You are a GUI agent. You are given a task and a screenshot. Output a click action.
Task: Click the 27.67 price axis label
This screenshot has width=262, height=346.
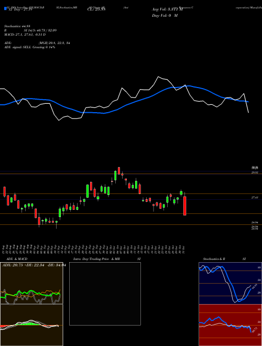pos(255,198)
